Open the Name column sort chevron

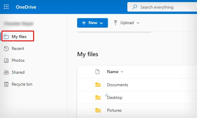tap(122, 72)
